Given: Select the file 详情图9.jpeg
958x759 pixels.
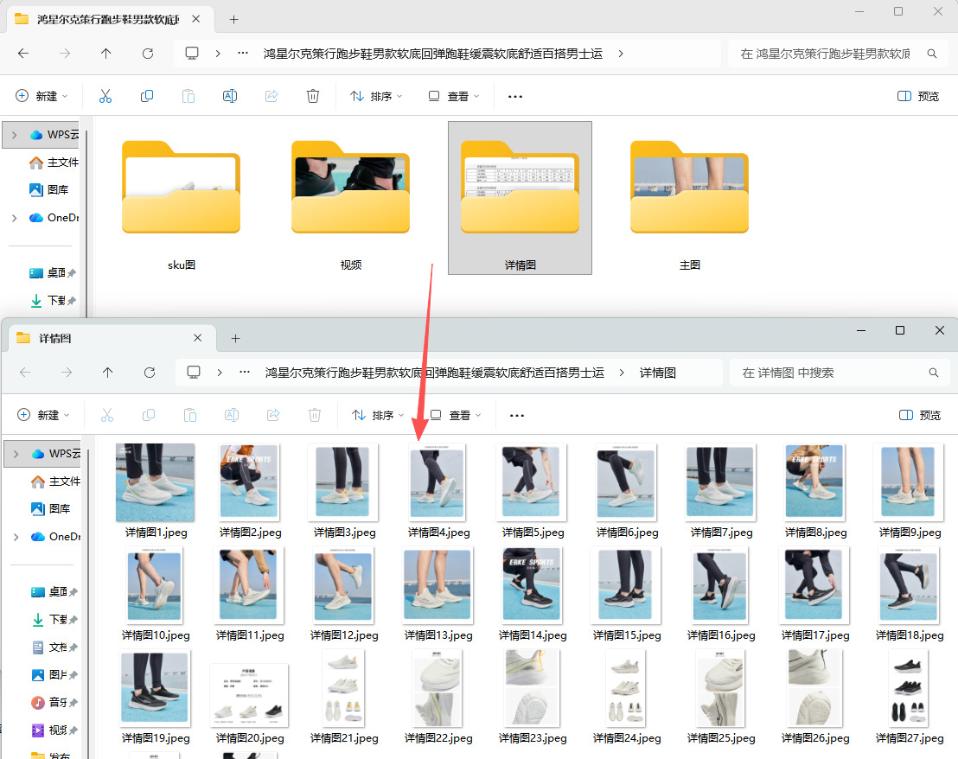Looking at the screenshot, I should pos(909,491).
